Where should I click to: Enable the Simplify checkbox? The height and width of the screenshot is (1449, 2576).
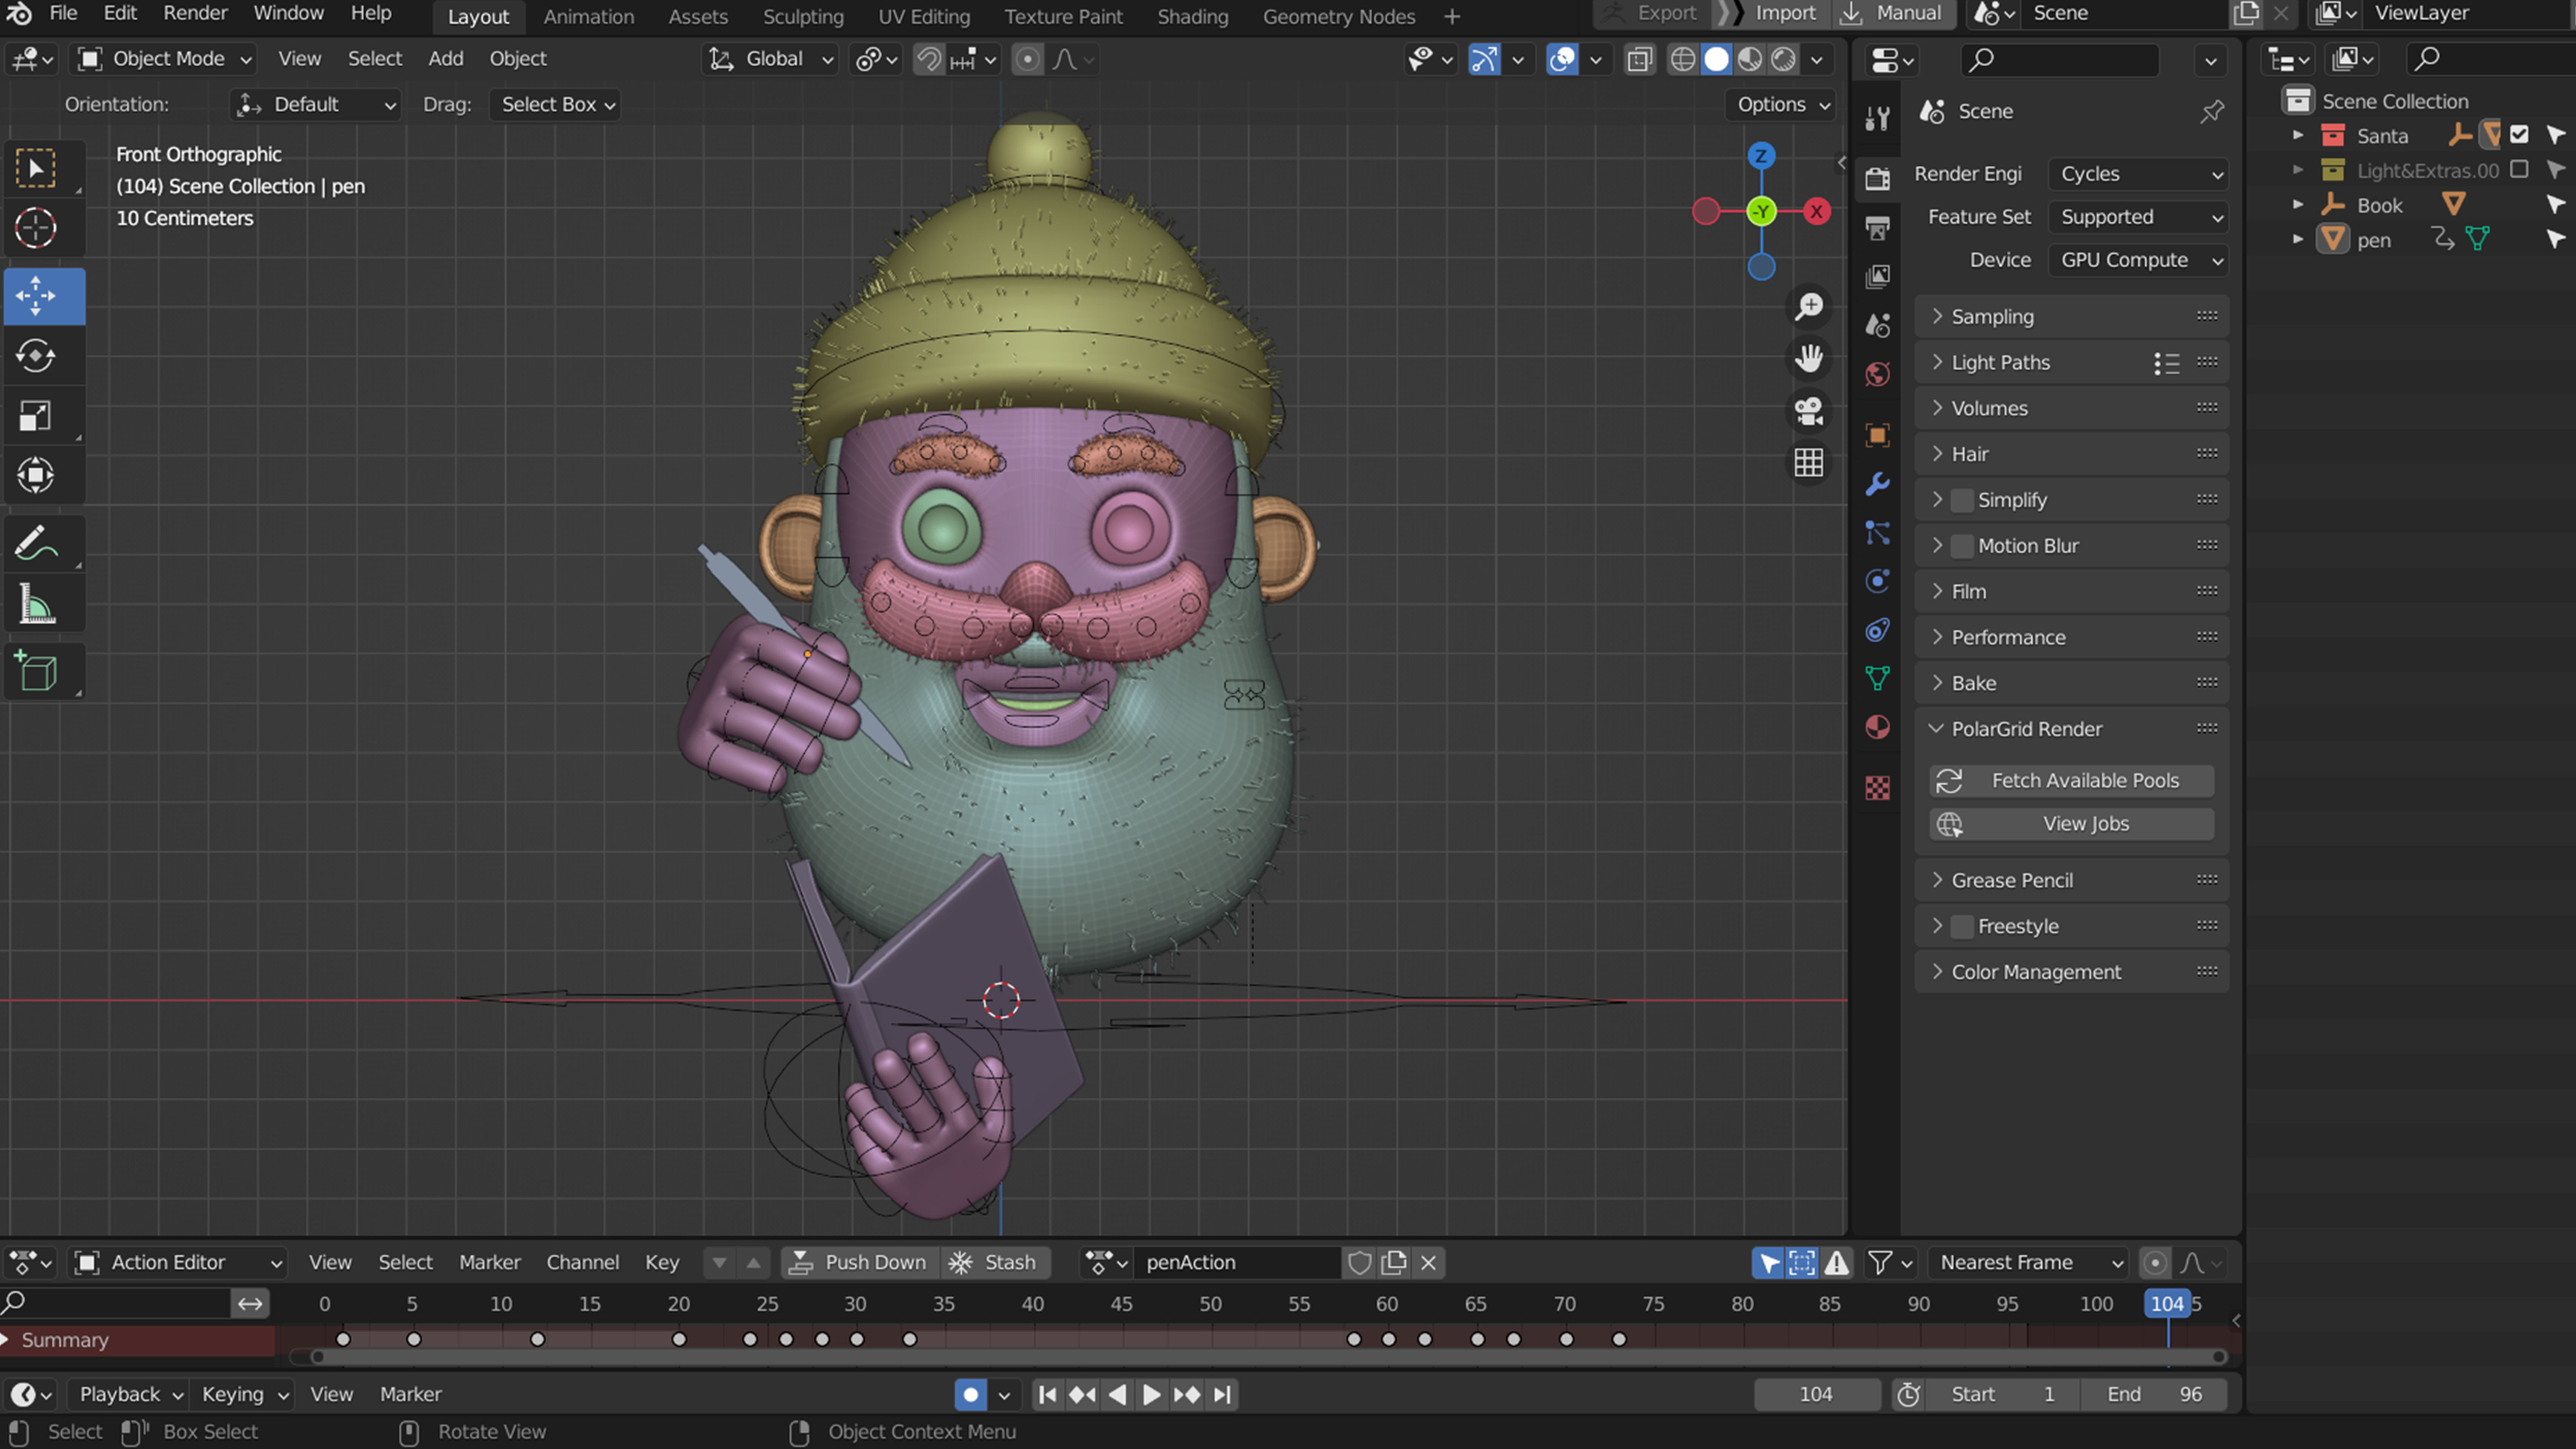pyautogui.click(x=1962, y=500)
